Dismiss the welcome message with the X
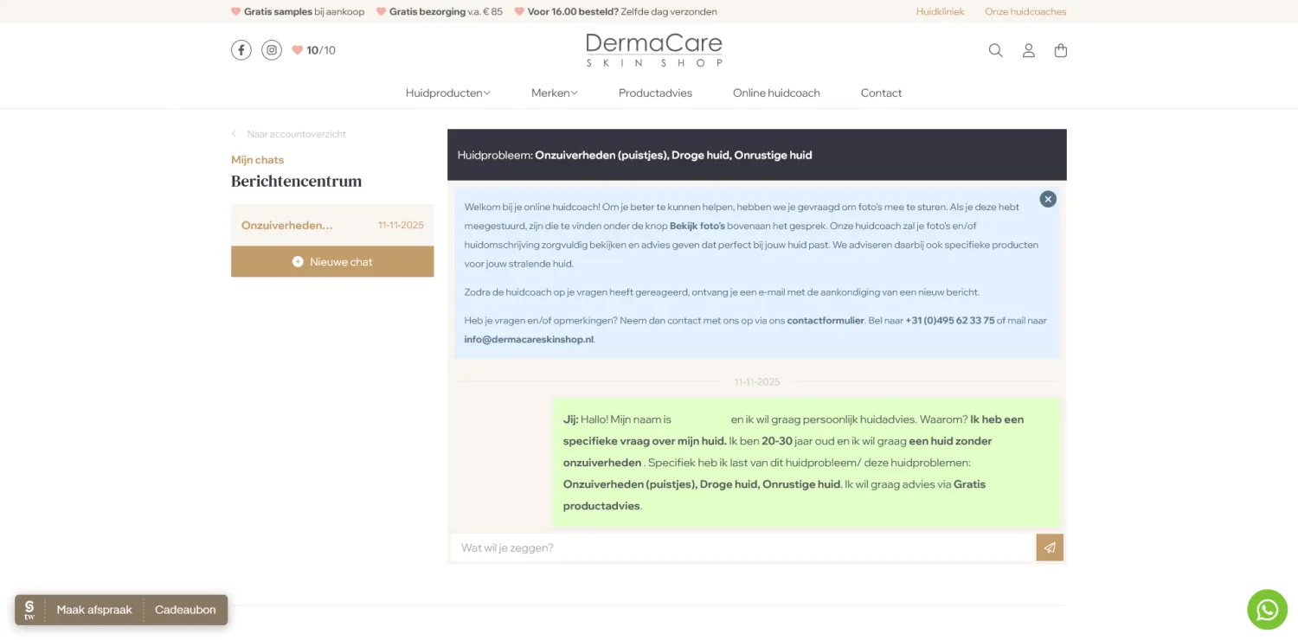1298x640 pixels. (x=1047, y=199)
